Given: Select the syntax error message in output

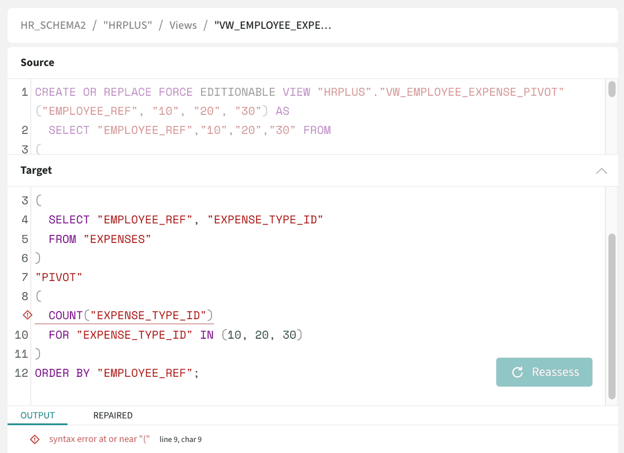Looking at the screenshot, I should (99, 439).
